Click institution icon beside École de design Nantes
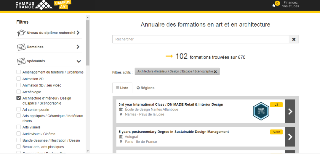 click(x=121, y=110)
